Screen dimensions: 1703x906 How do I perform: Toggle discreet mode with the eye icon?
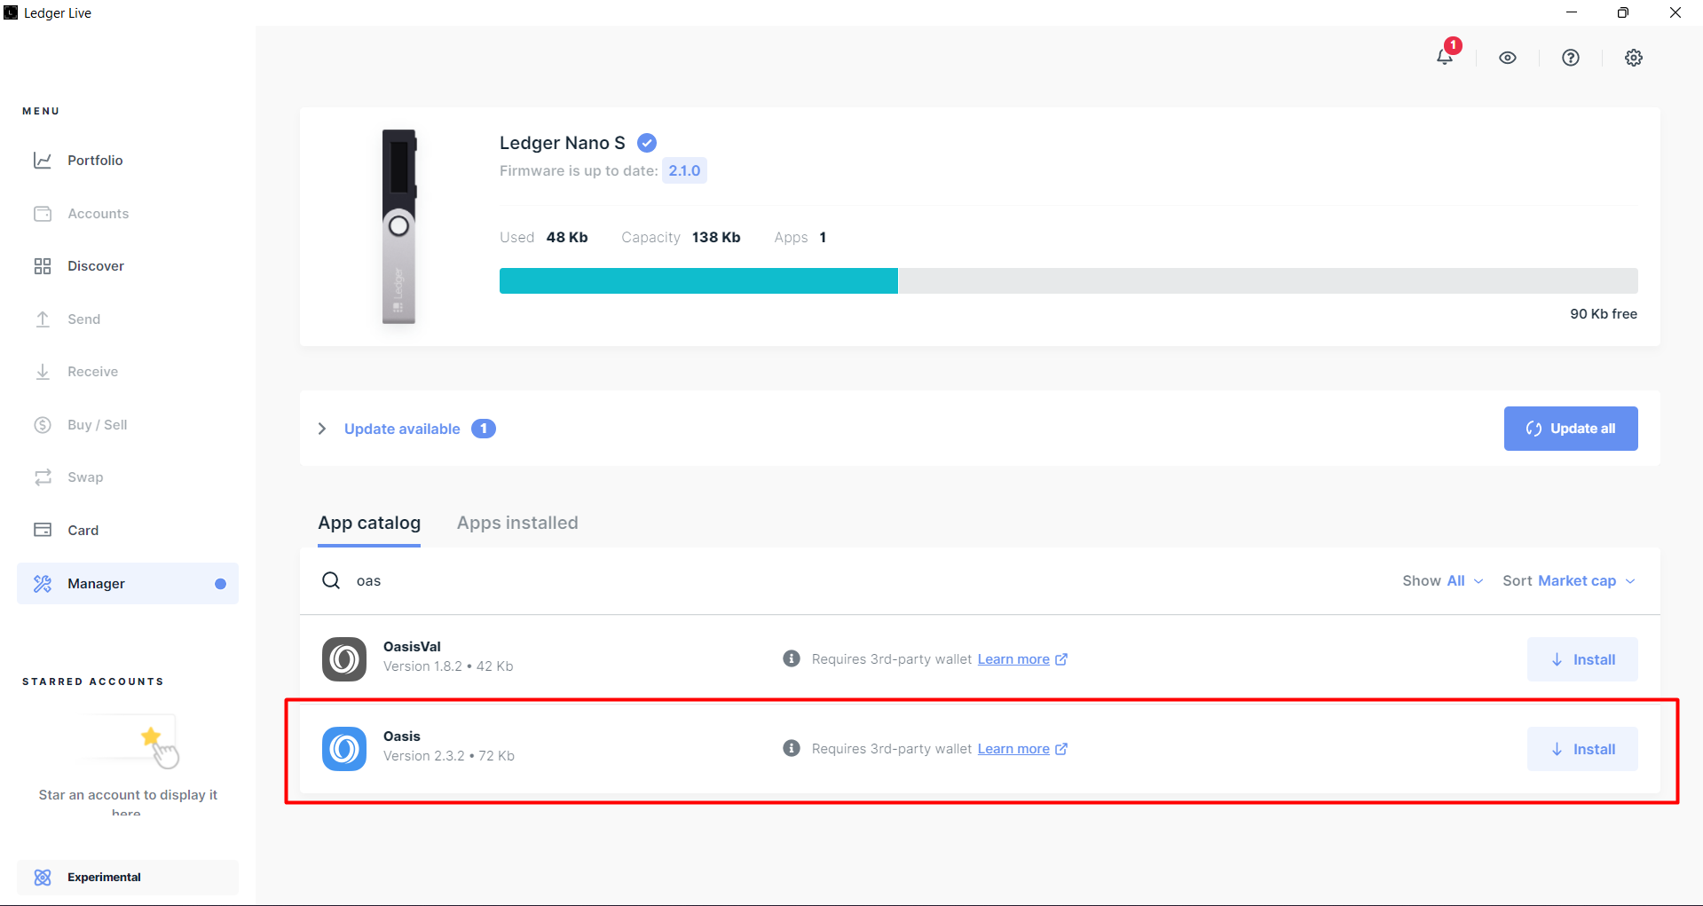[x=1507, y=57]
